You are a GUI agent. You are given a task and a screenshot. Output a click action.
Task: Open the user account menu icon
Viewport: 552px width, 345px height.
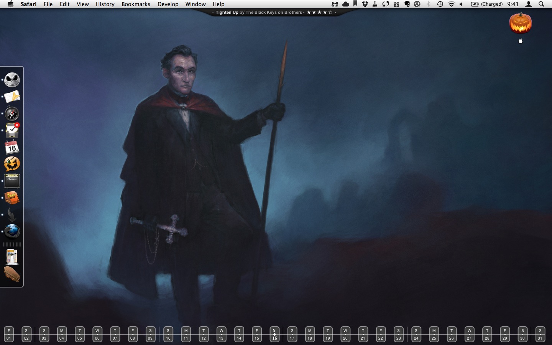[529, 4]
